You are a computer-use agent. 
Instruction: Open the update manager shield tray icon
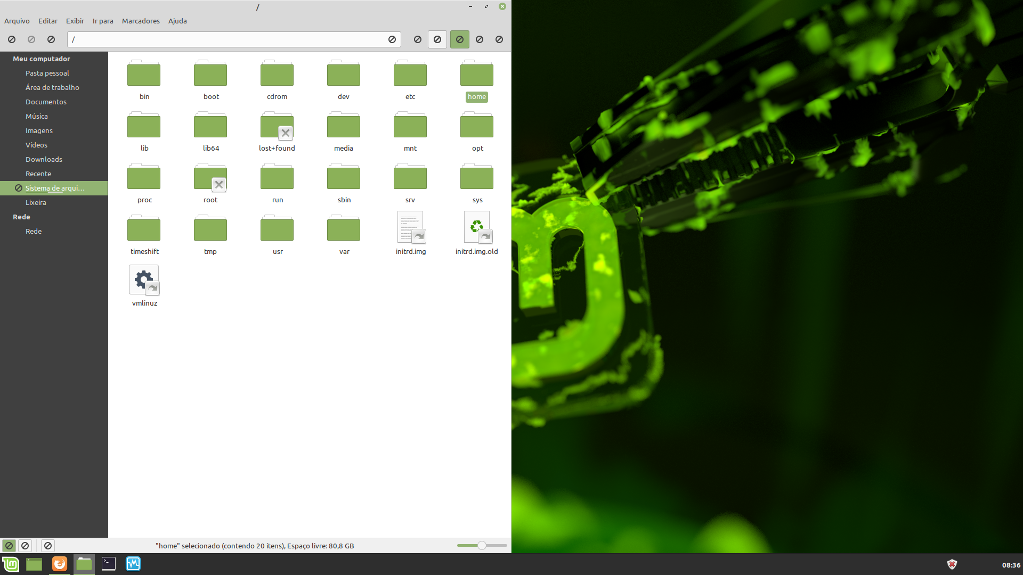point(952,564)
